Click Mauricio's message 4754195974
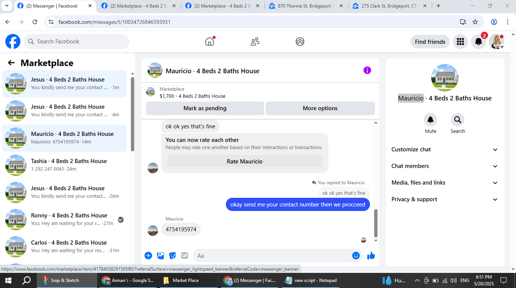Screen dimensions: 516x288 pos(181,229)
